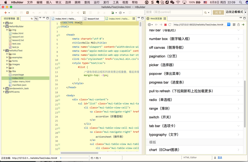Open the URL history dropdown in browser
This screenshot has height=162, width=248.
coord(229,24)
